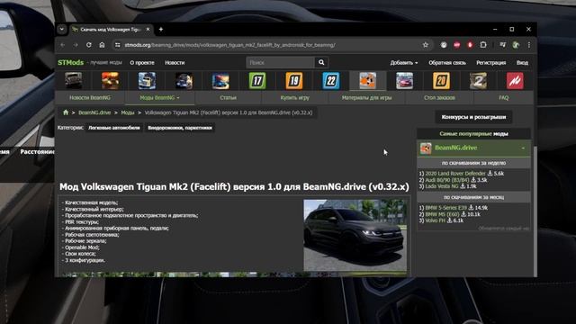This screenshot has height=324, width=576.
Task: Open the Новости BeamNG tab
Action: click(90, 98)
